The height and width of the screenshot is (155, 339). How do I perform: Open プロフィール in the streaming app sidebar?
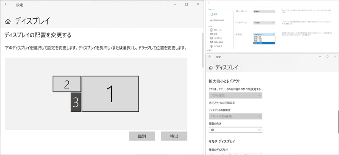pos(215,30)
